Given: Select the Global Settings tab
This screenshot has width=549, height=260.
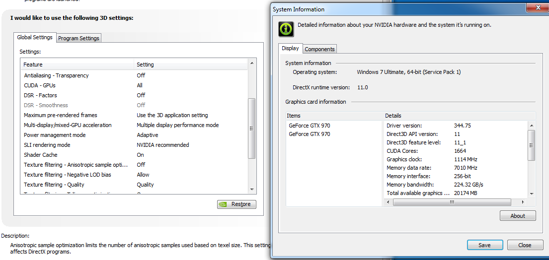Looking at the screenshot, I should 35,37.
